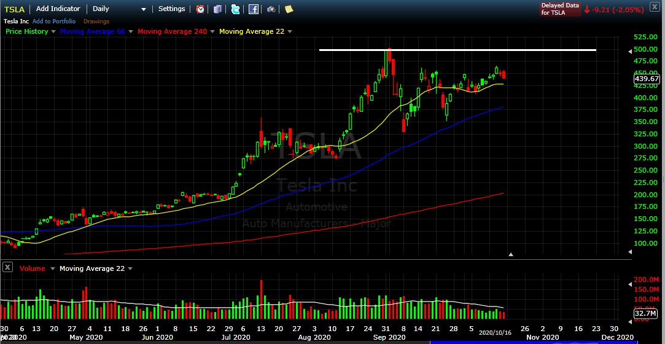Click the Jul 2020 time axis label
The image size is (665, 344).
click(236, 337)
